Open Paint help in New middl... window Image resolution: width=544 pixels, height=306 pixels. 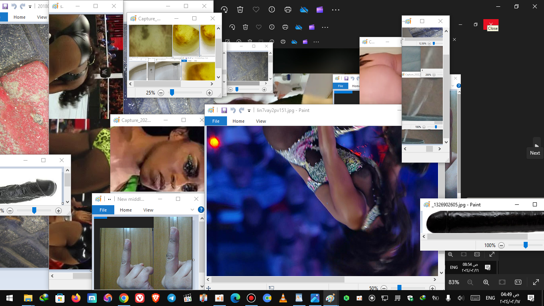point(201,210)
